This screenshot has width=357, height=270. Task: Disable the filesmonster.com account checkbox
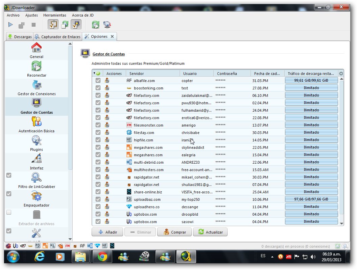[x=98, y=125]
